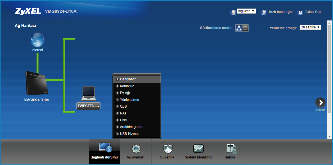Image resolution: width=333 pixels, height=165 pixels.
Task: Click the Bakım tab label
Action: [230, 157]
